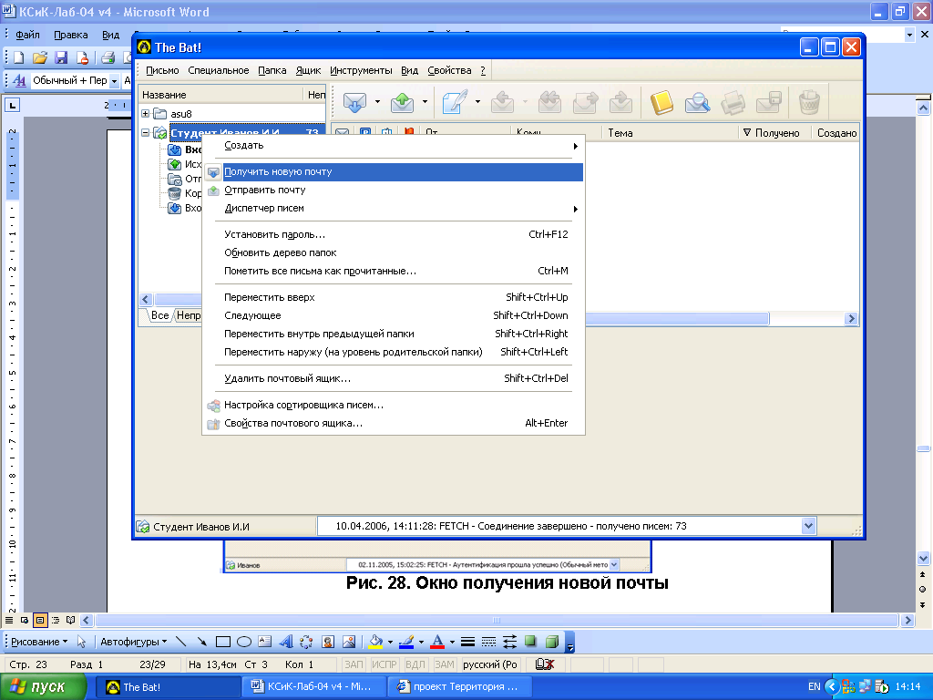Click the Тема column header
Screen dimensions: 933x700
click(670, 133)
